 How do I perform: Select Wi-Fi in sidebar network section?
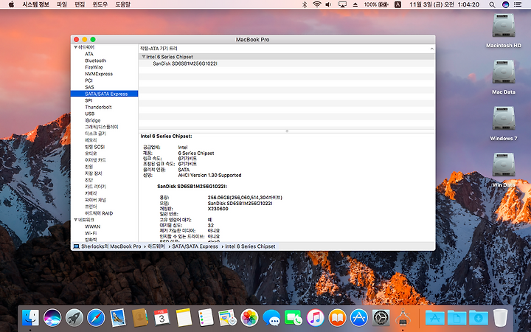(x=91, y=233)
